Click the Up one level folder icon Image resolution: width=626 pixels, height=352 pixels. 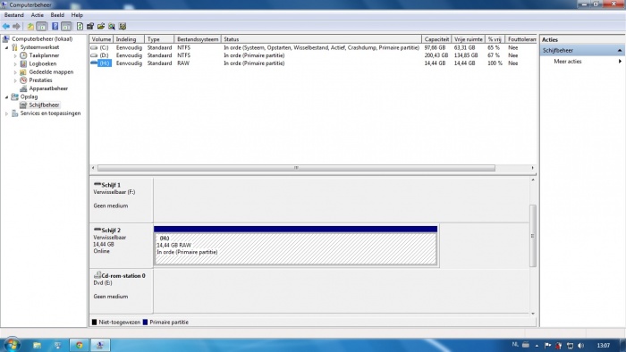[x=30, y=26]
